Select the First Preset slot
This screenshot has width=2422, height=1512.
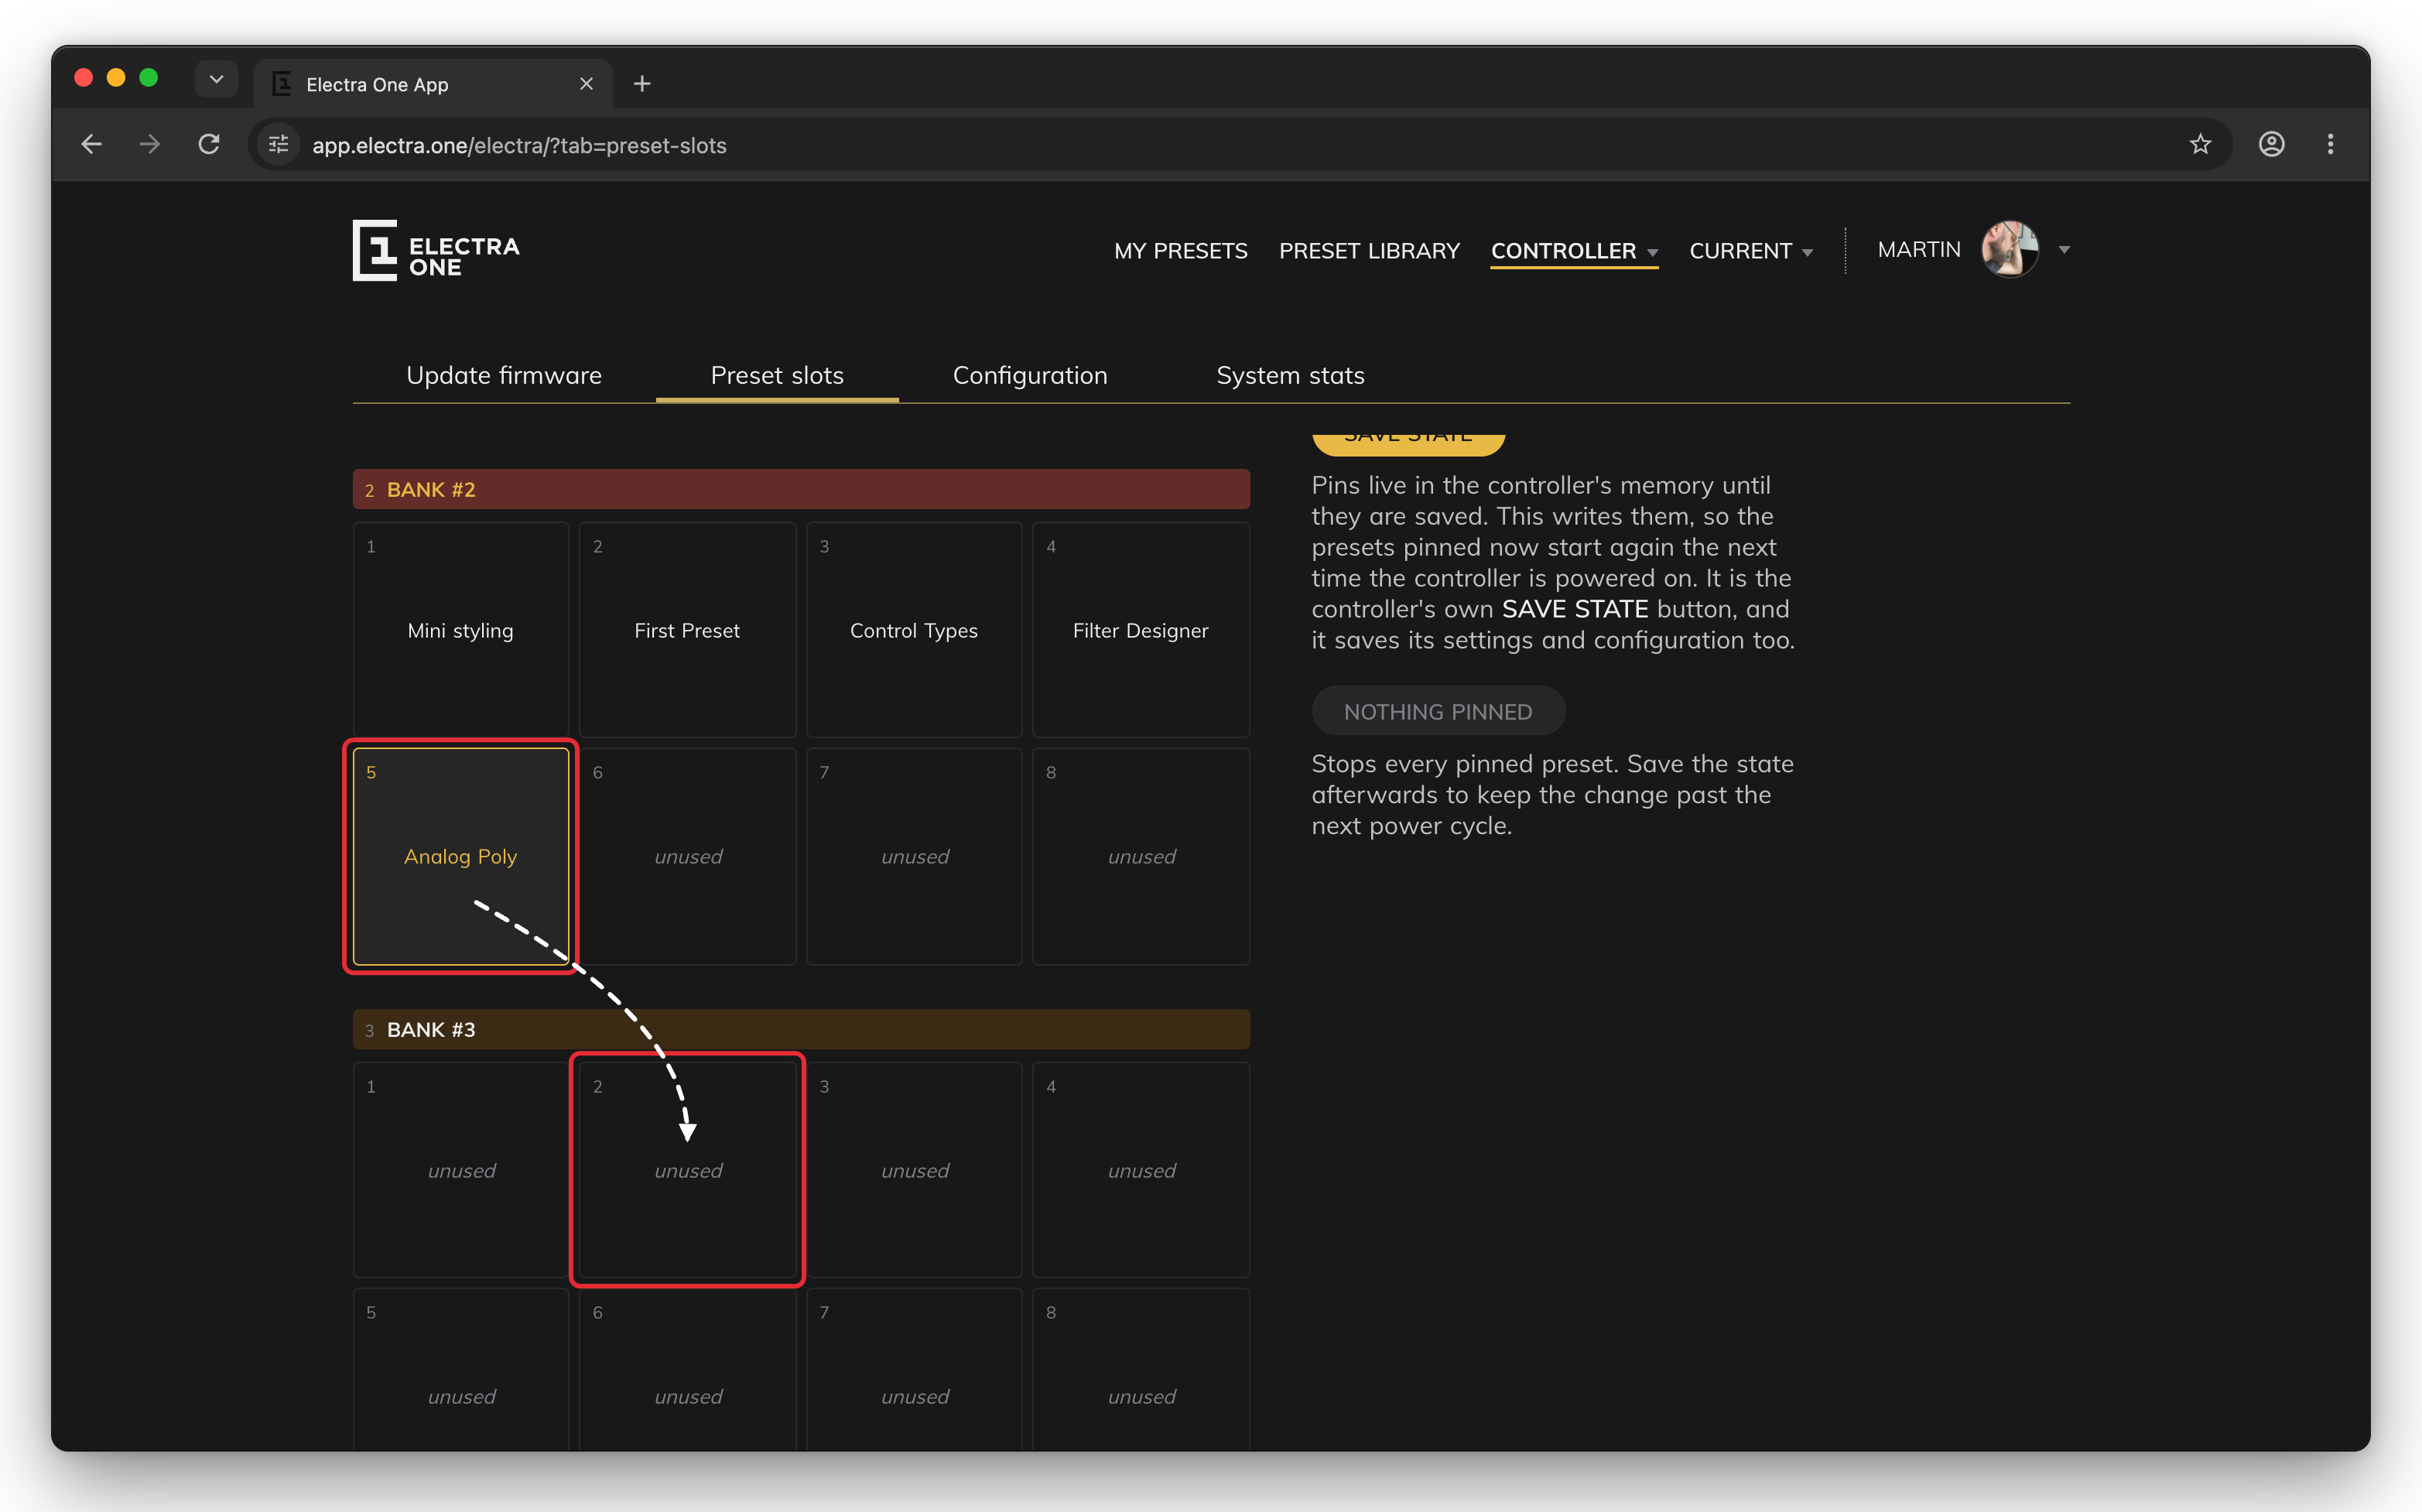pyautogui.click(x=687, y=630)
